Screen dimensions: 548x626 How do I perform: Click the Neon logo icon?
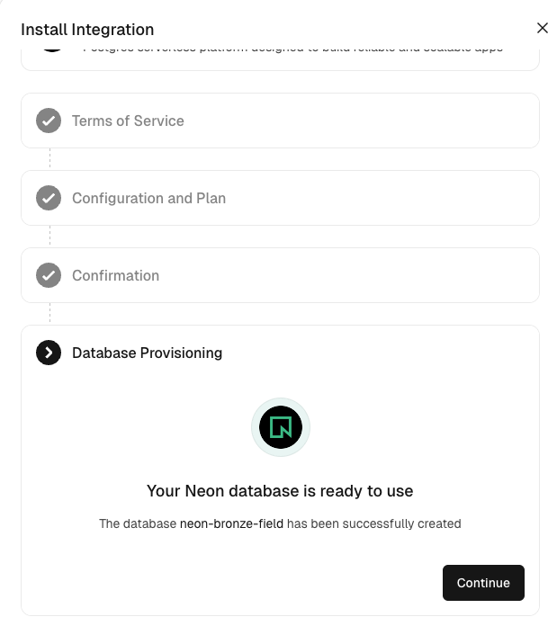[281, 427]
